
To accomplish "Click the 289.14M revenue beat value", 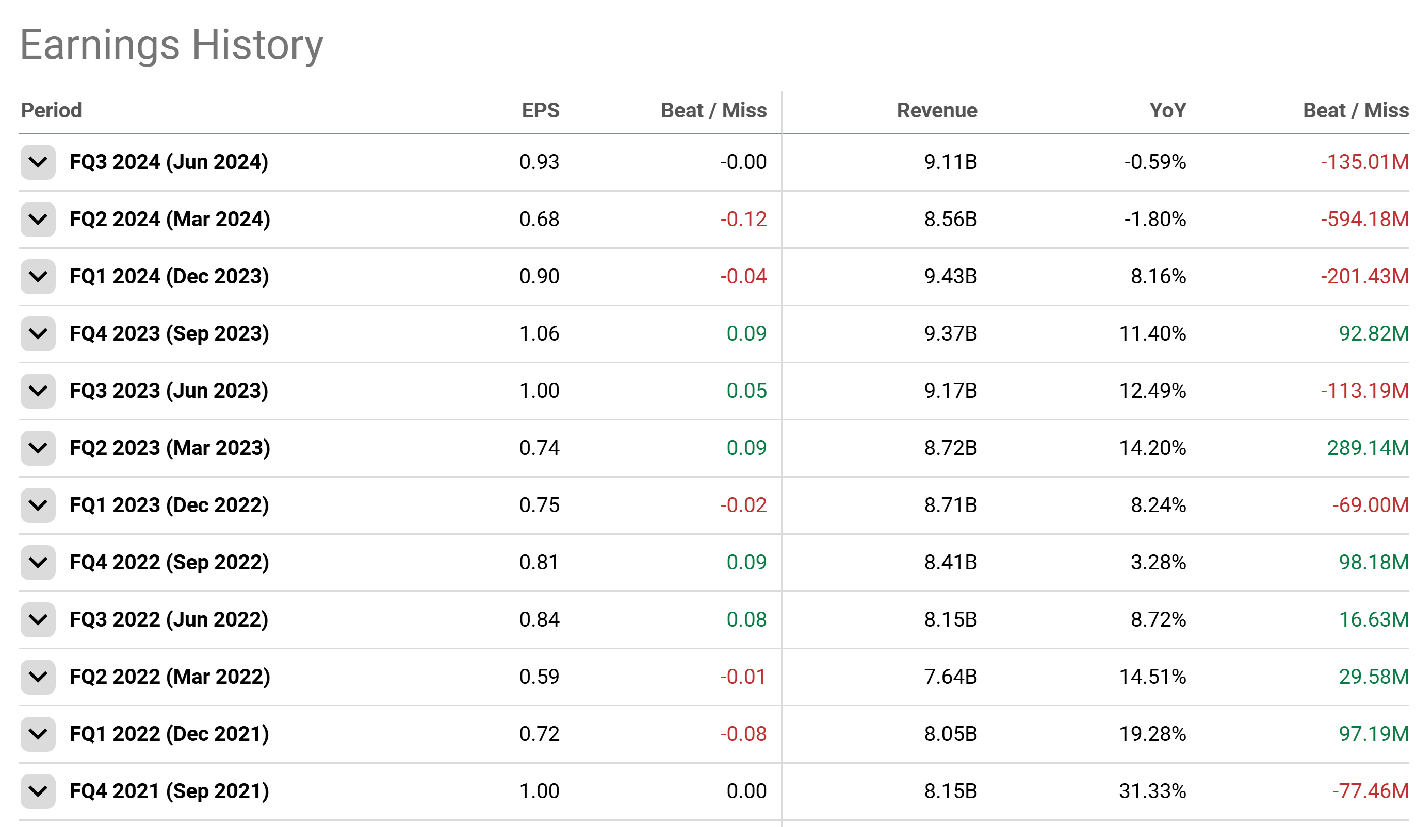I will (1367, 448).
